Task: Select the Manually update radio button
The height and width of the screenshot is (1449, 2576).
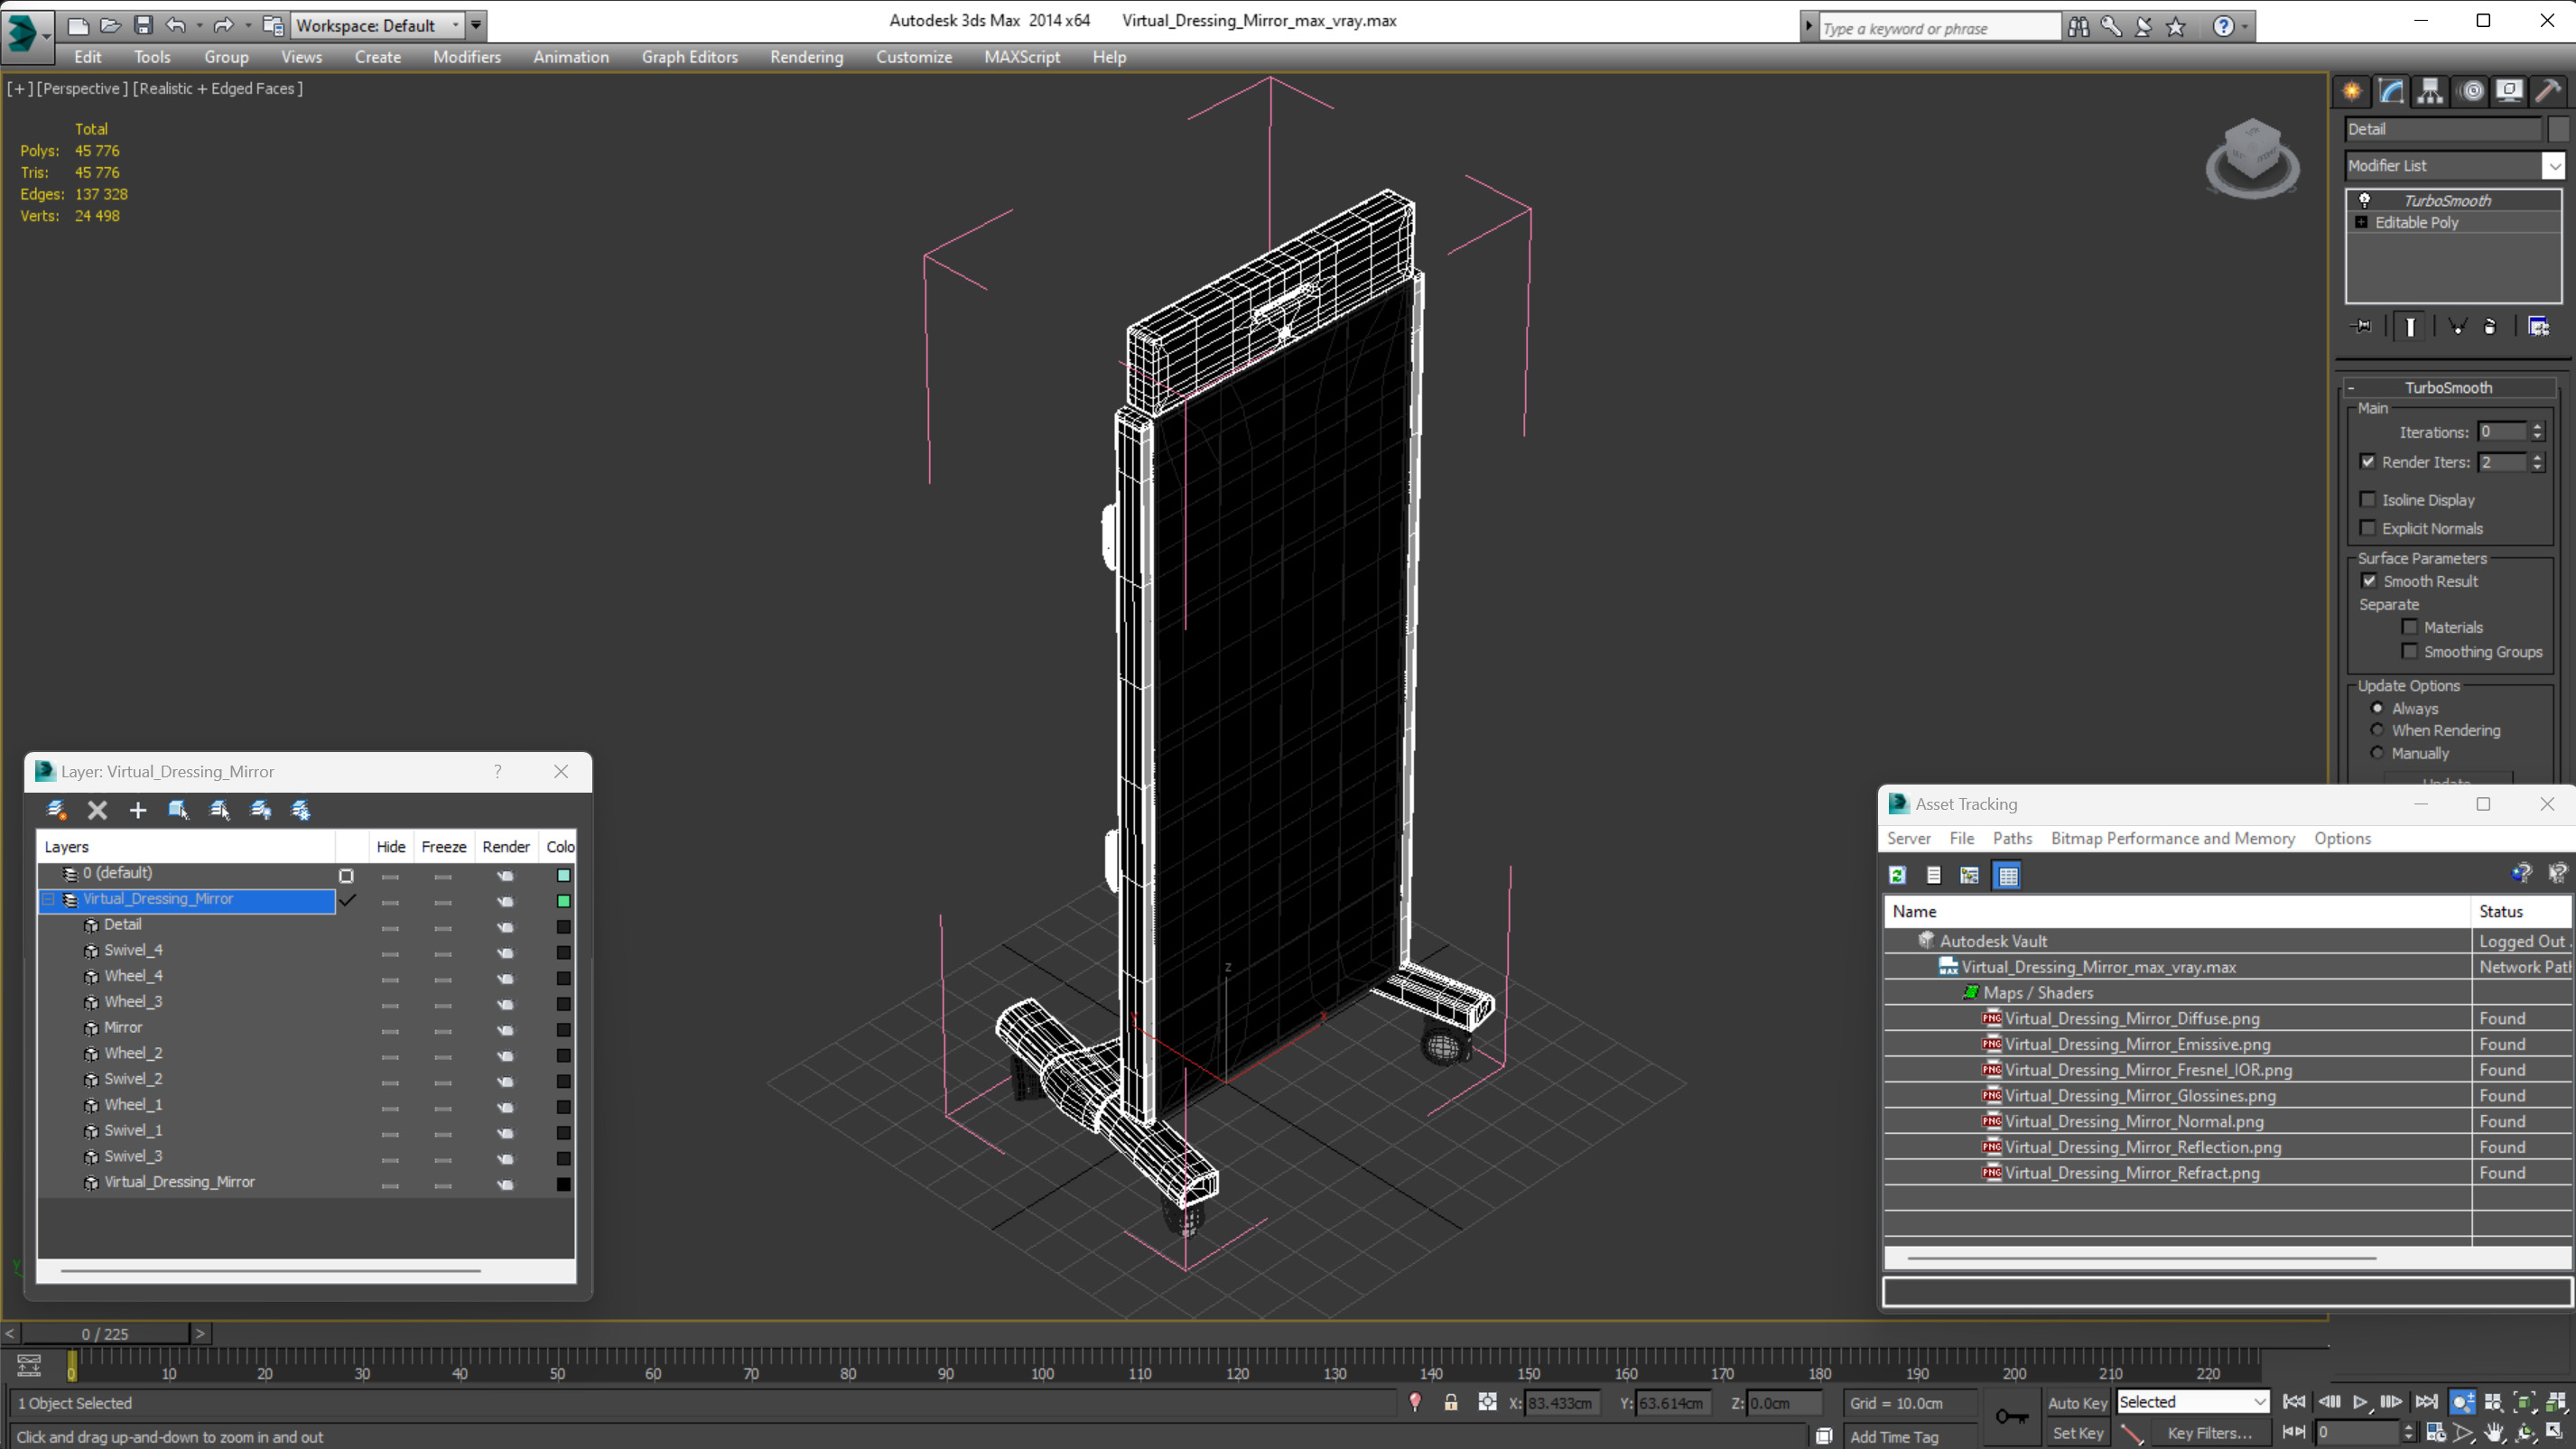Action: [2377, 753]
